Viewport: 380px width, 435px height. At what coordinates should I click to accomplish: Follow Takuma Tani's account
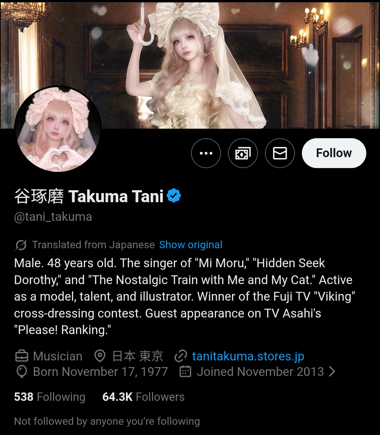[x=334, y=153]
